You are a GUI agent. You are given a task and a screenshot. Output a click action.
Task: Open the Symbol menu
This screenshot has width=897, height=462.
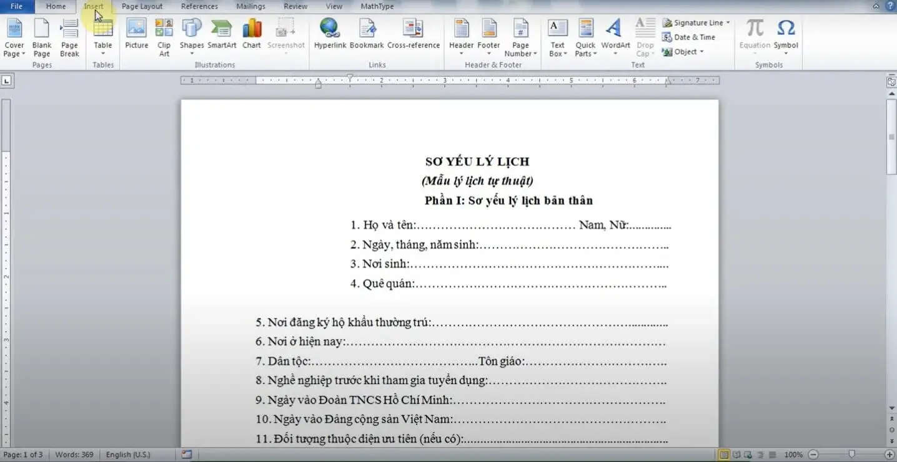click(786, 38)
